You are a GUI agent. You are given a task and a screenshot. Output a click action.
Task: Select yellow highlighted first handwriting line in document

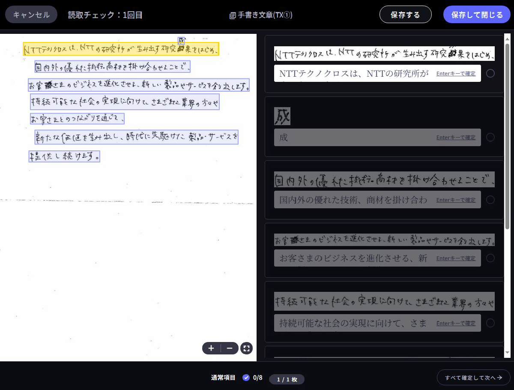[121, 49]
